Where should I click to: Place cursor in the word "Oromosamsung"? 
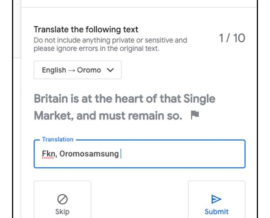click(89, 154)
